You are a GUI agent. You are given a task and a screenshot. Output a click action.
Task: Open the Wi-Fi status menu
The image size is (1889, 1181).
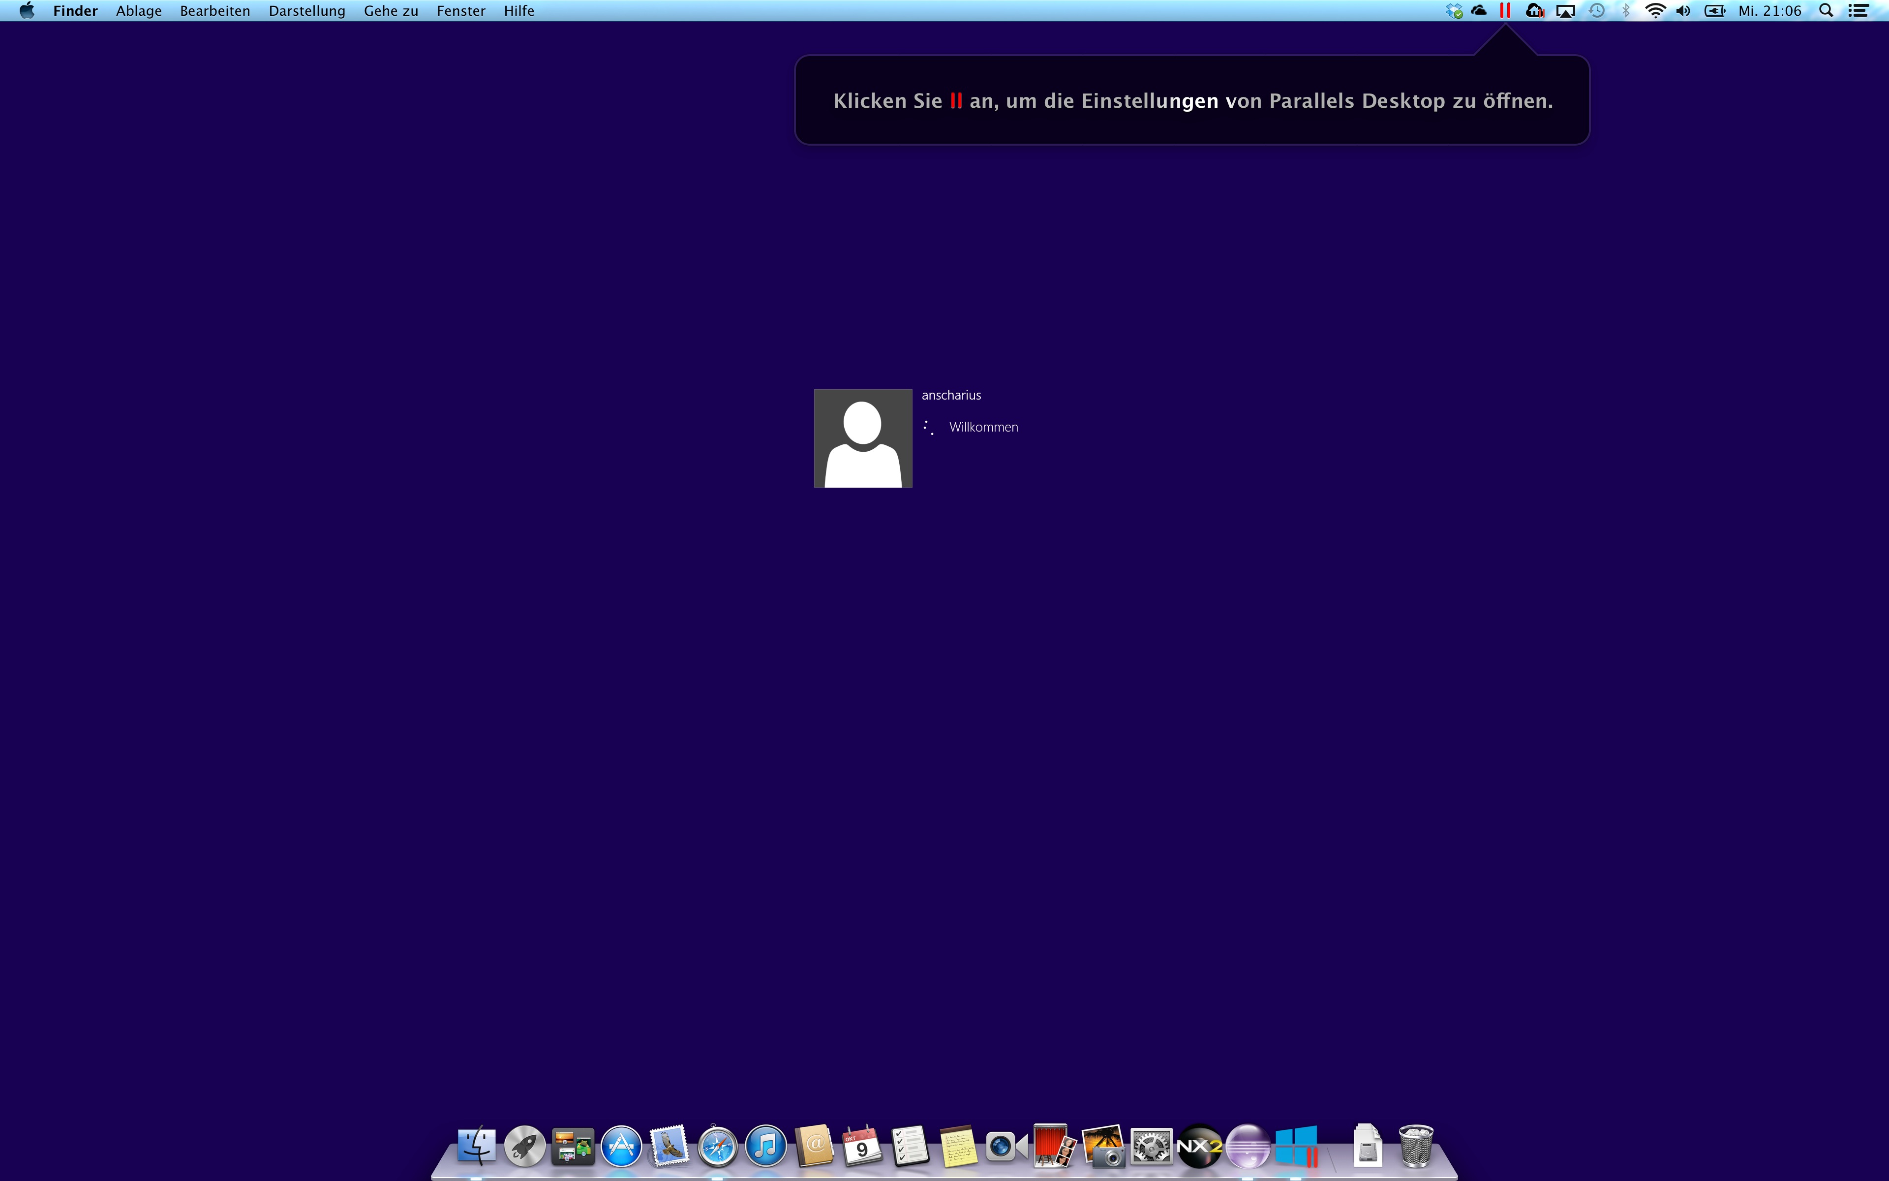(x=1654, y=11)
